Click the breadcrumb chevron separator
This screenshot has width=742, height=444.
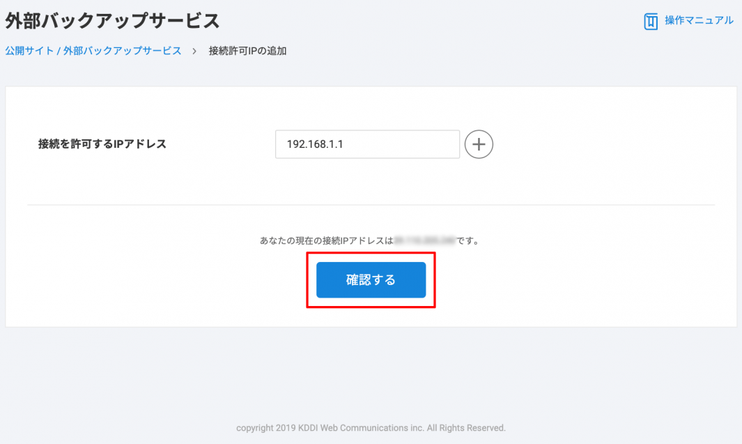(194, 51)
